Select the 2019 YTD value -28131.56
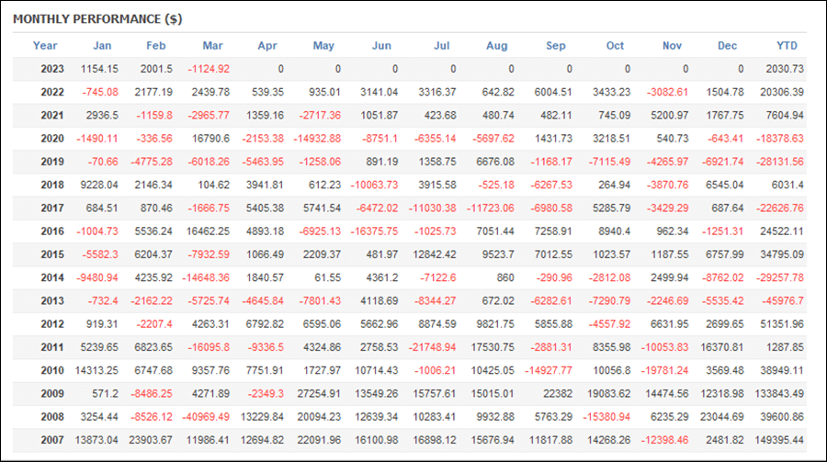Screen dimensions: 827x462 tap(780, 162)
